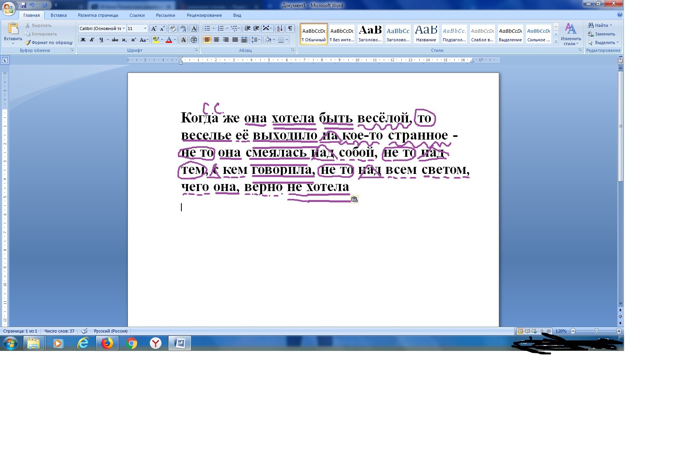Enable center text alignment
688x471 pixels.
tap(216, 40)
